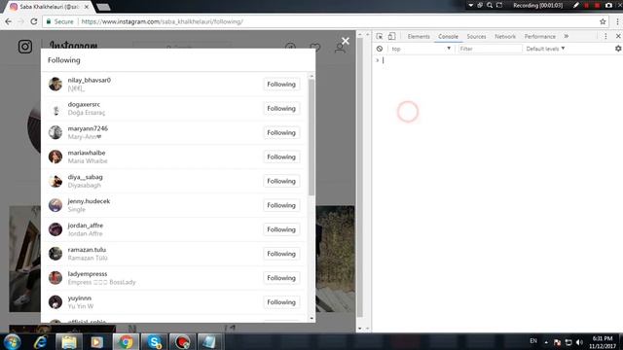Open the Default levels dropdown
This screenshot has height=350, width=623.
coord(545,49)
